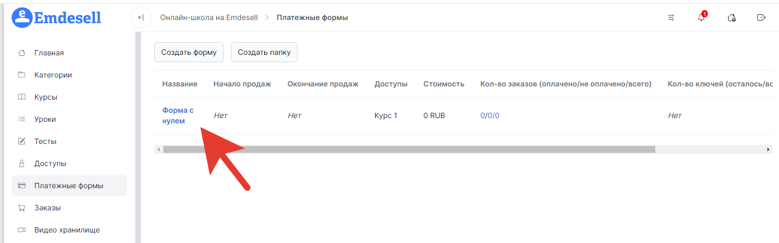
Task: Collapse the sidebar with the arrow button
Action: coord(141,17)
